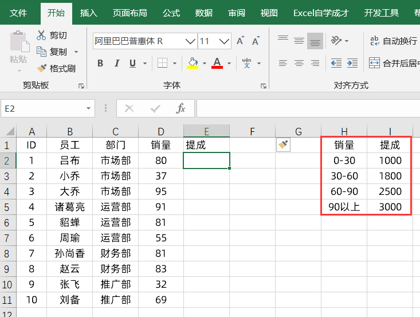Image resolution: width=420 pixels, height=317 pixels.
Task: Open the Excel自学成才 tab
Action: [x=321, y=13]
